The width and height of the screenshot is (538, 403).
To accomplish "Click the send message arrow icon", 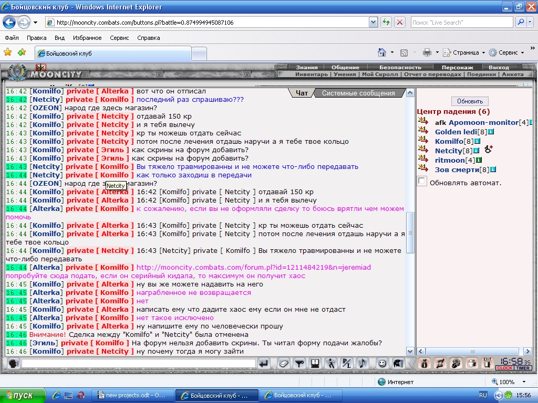I will pos(264,364).
